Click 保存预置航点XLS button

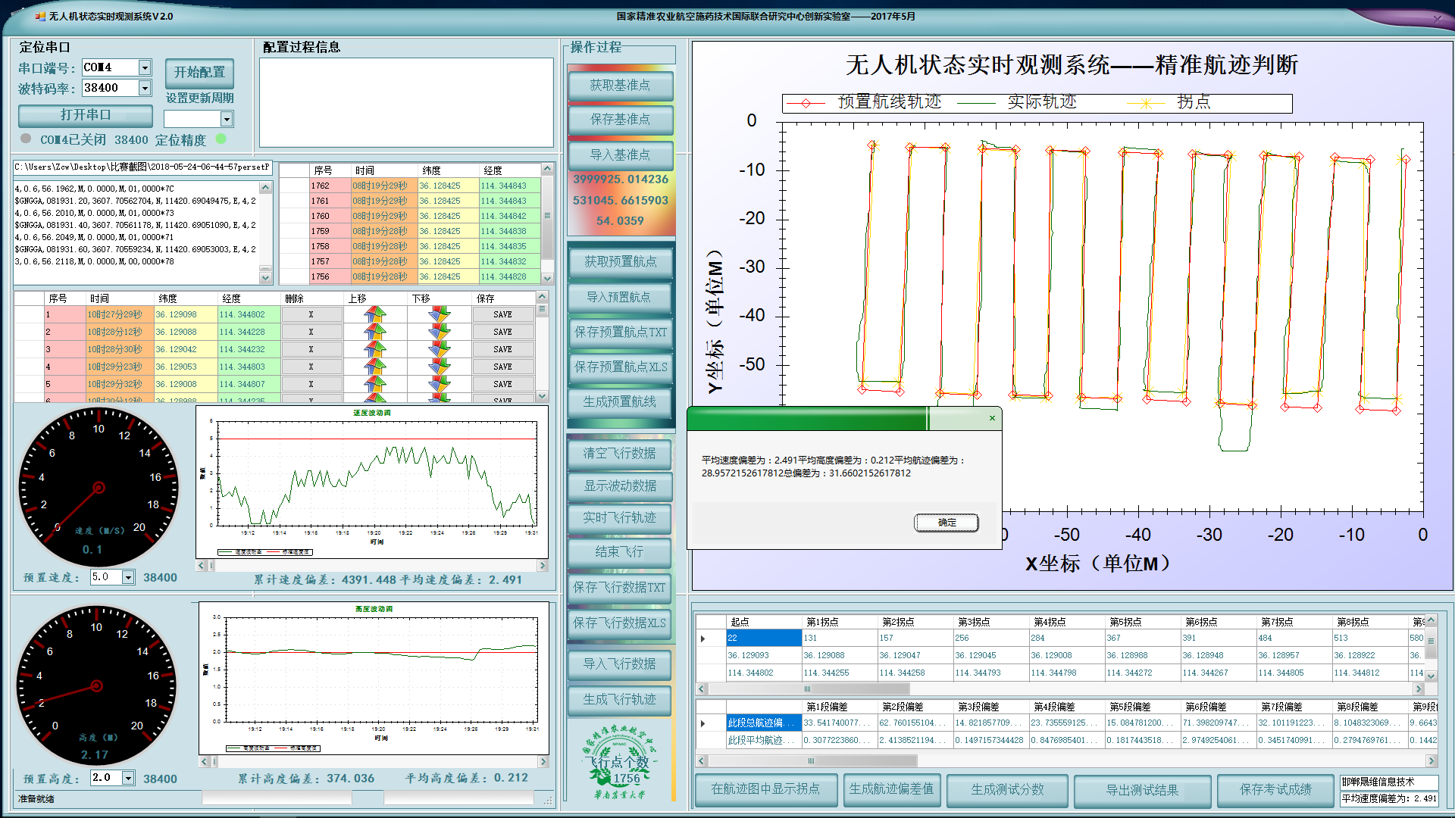click(620, 367)
